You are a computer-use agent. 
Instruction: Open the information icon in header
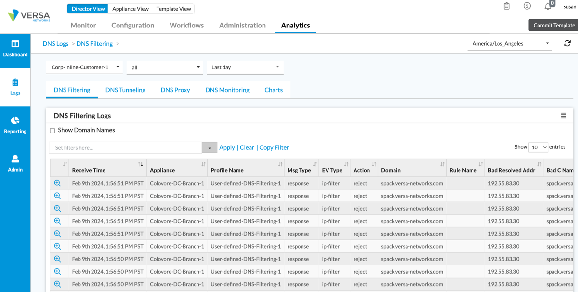pyautogui.click(x=527, y=6)
